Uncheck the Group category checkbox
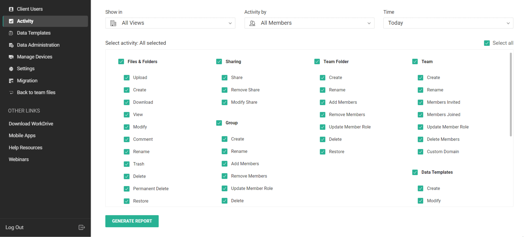 point(219,123)
